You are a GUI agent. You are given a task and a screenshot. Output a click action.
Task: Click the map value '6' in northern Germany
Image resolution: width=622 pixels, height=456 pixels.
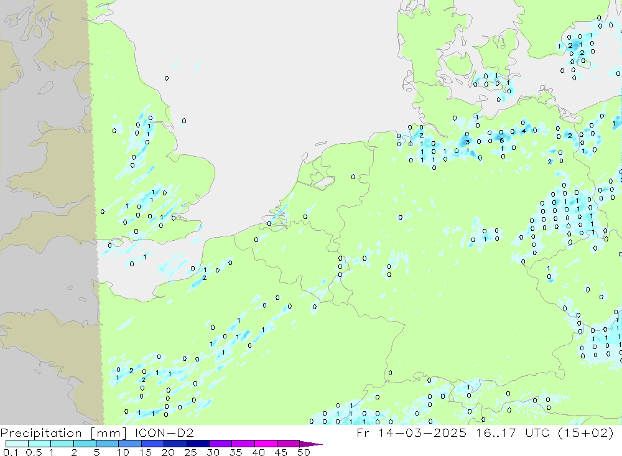502,141
